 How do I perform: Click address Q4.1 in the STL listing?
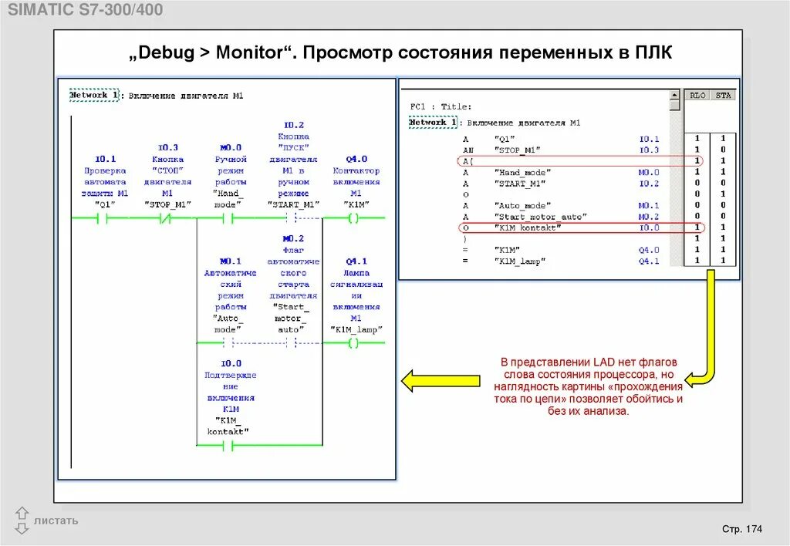649,261
